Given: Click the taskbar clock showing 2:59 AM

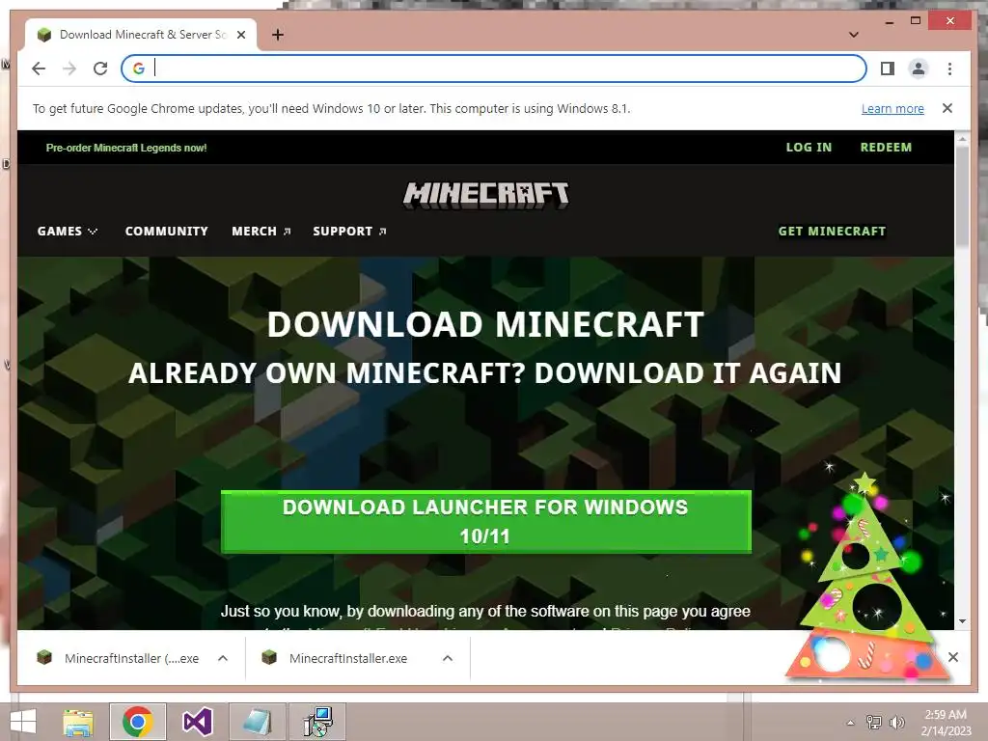Looking at the screenshot, I should point(946,723).
